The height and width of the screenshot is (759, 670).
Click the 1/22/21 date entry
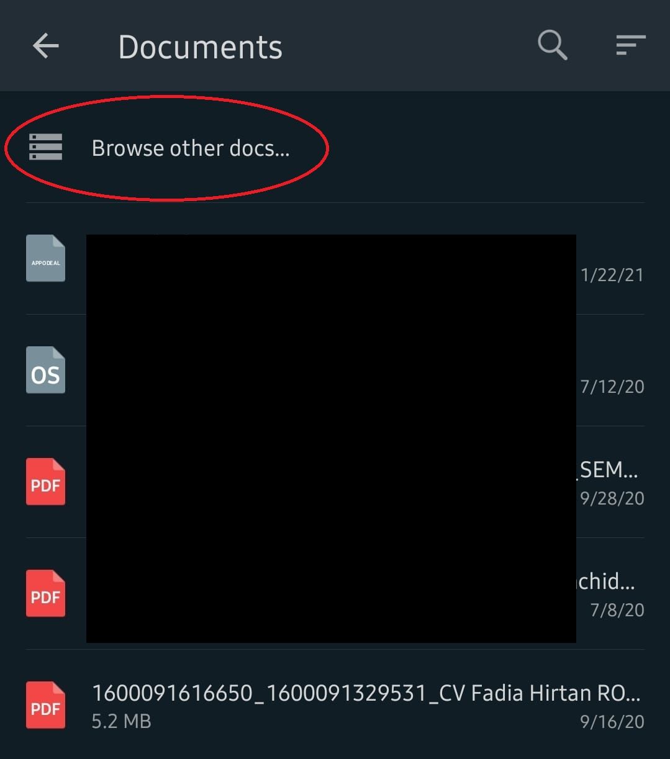tap(612, 275)
